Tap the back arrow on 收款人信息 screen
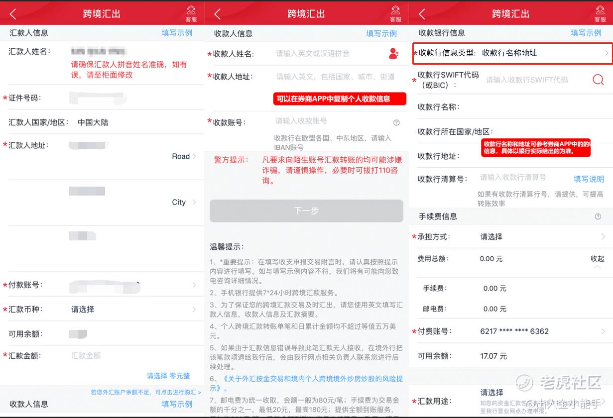This screenshot has width=613, height=418. tap(216, 13)
